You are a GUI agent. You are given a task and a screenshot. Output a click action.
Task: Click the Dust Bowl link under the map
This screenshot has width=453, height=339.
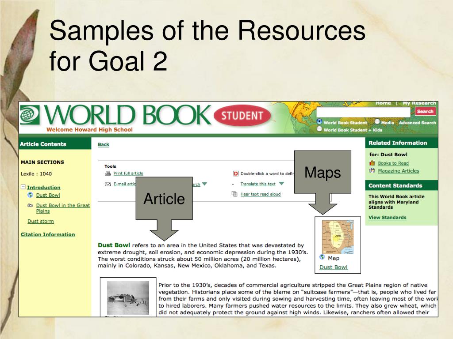[x=334, y=267]
